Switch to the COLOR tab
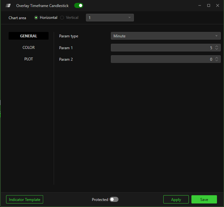 click(x=28, y=48)
